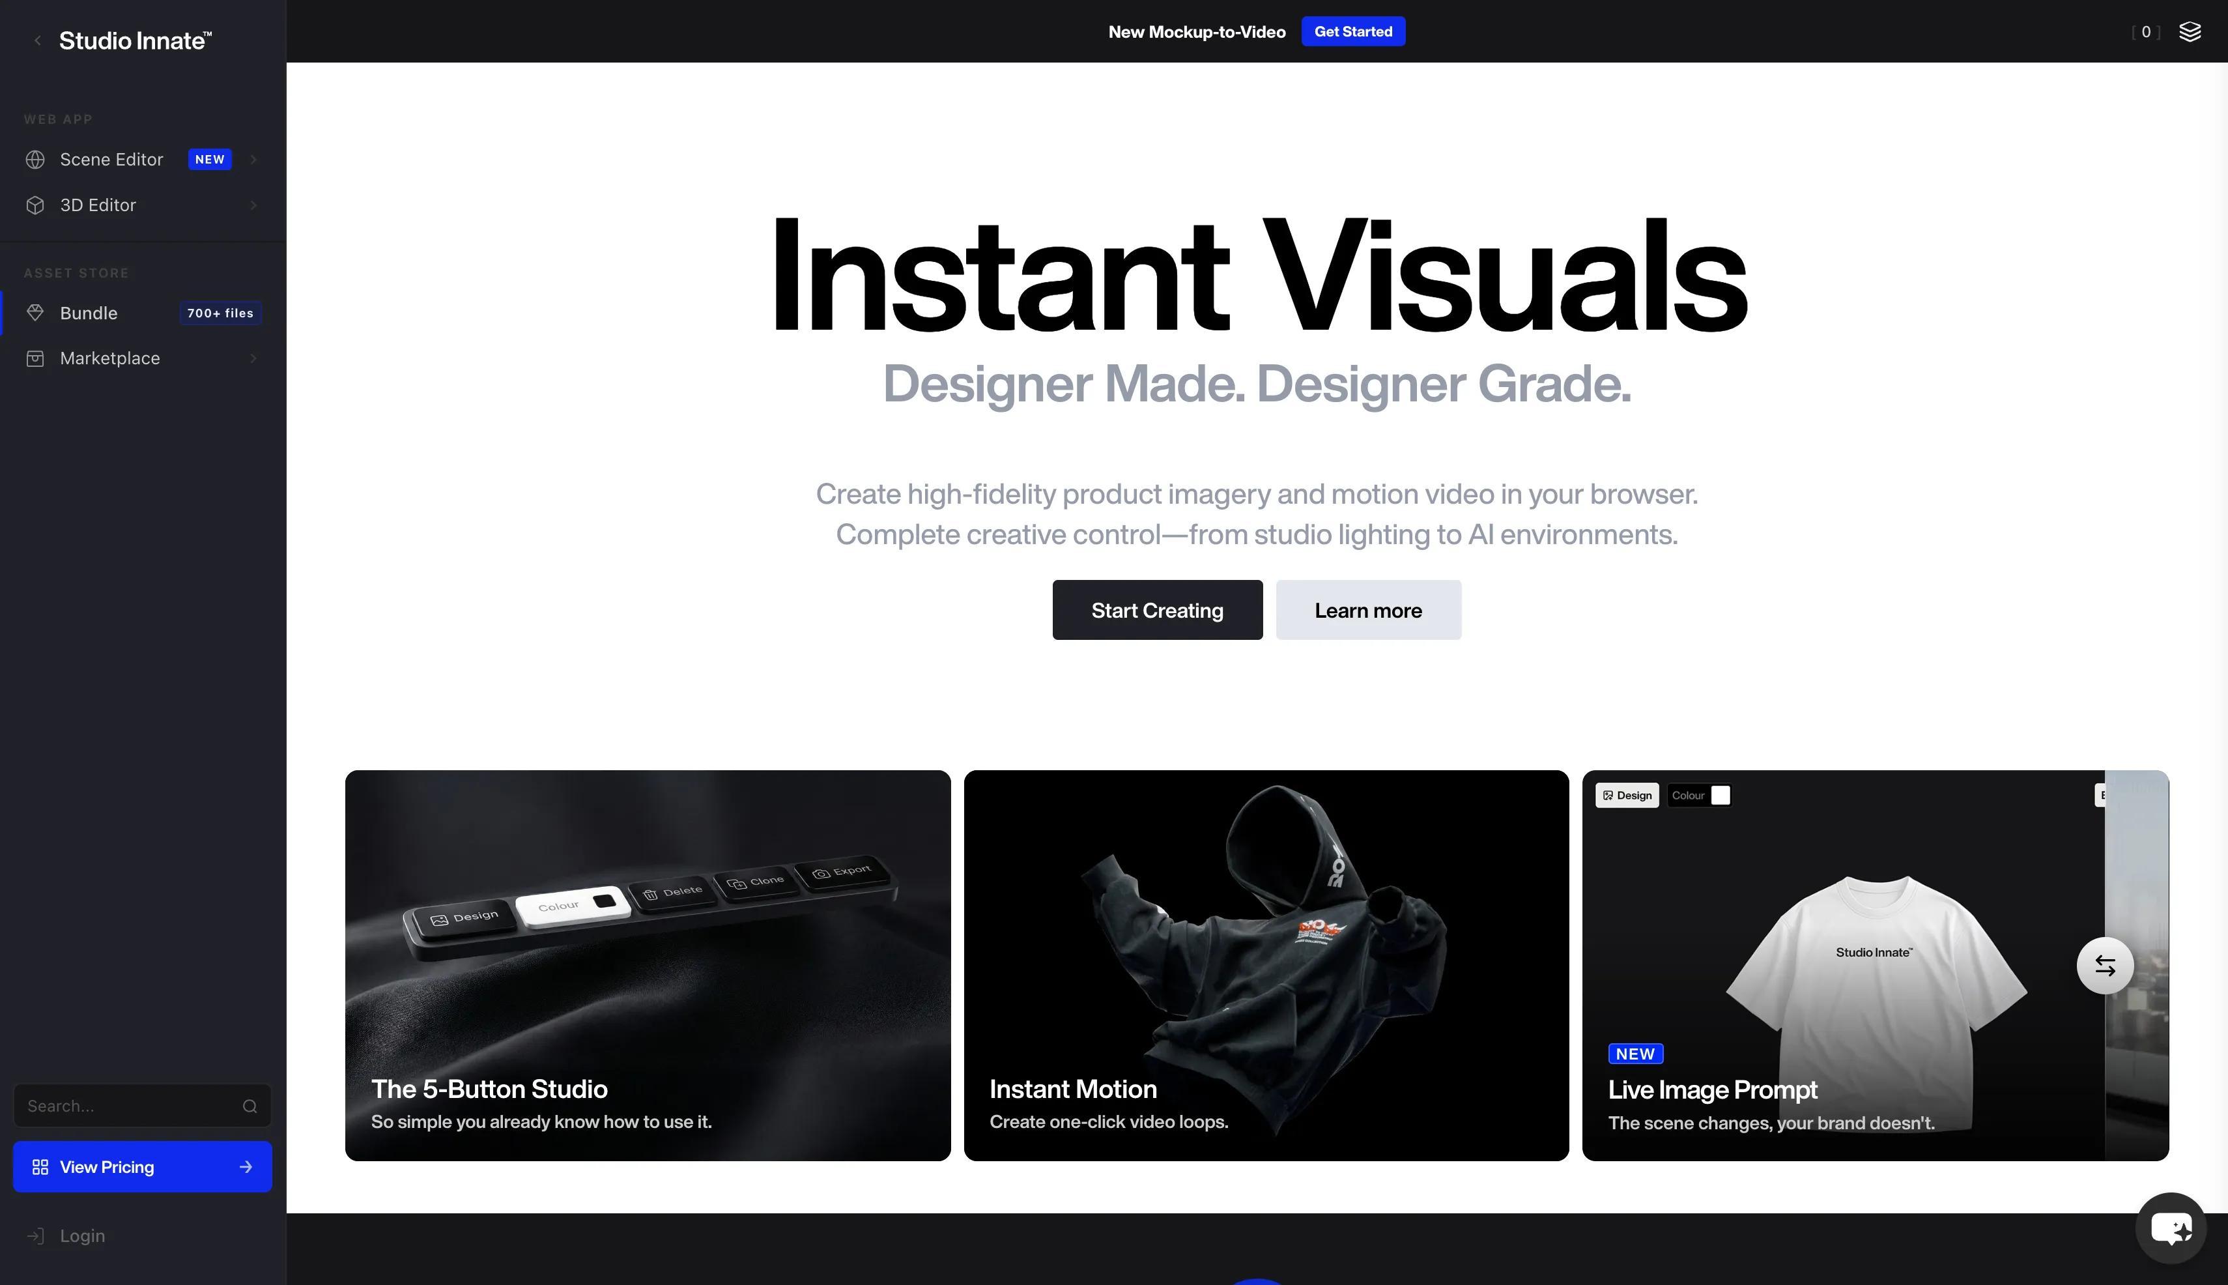Click the diamond icon next to Bundle
The height and width of the screenshot is (1285, 2228).
click(x=35, y=312)
